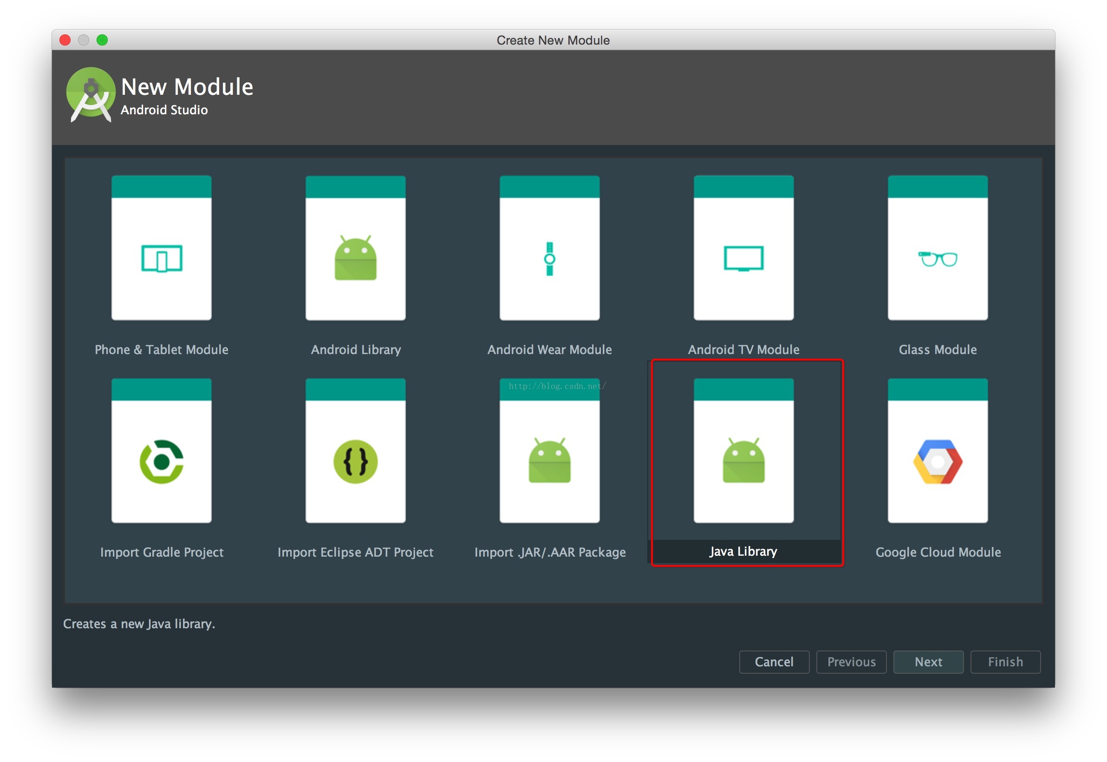Click the Next button
Image resolution: width=1107 pixels, height=762 pixels.
[x=928, y=661]
